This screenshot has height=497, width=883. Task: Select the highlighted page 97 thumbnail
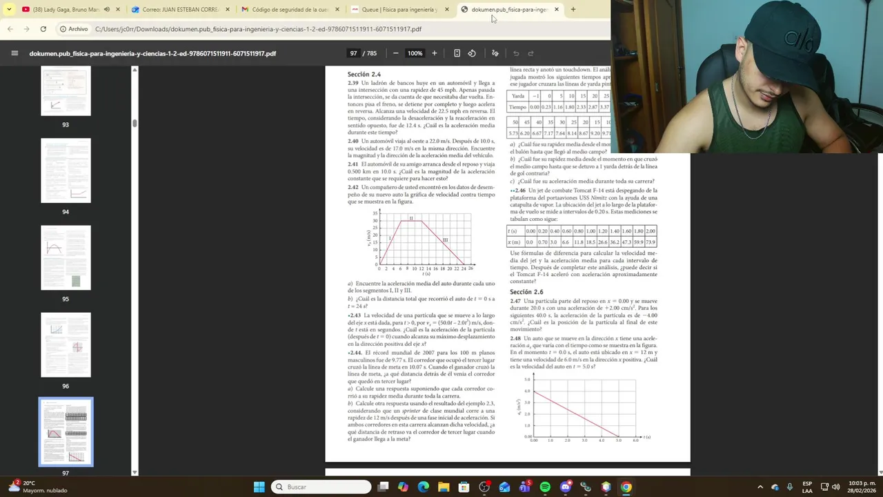[x=66, y=431]
